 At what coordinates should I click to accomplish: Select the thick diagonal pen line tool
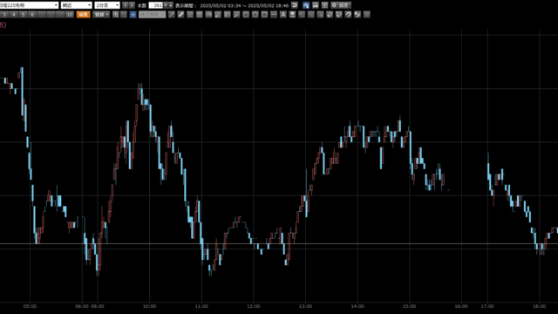click(x=180, y=15)
